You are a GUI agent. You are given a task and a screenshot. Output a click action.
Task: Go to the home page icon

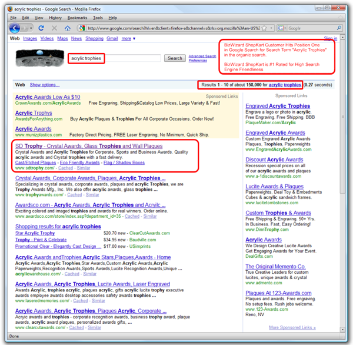68,28
